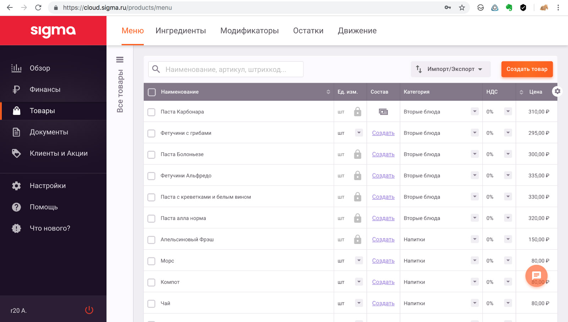
Task: Reload the page in browser
Action: pyautogui.click(x=38, y=7)
